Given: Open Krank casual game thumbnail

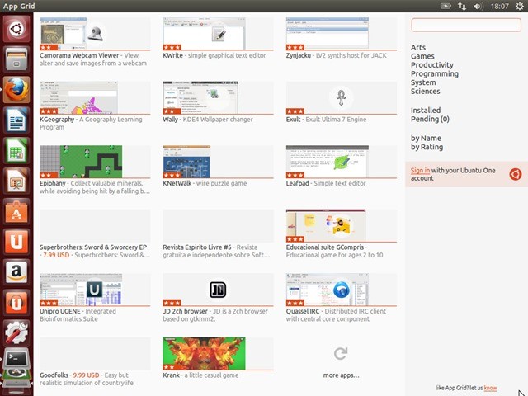Looking at the screenshot, I should (218, 354).
